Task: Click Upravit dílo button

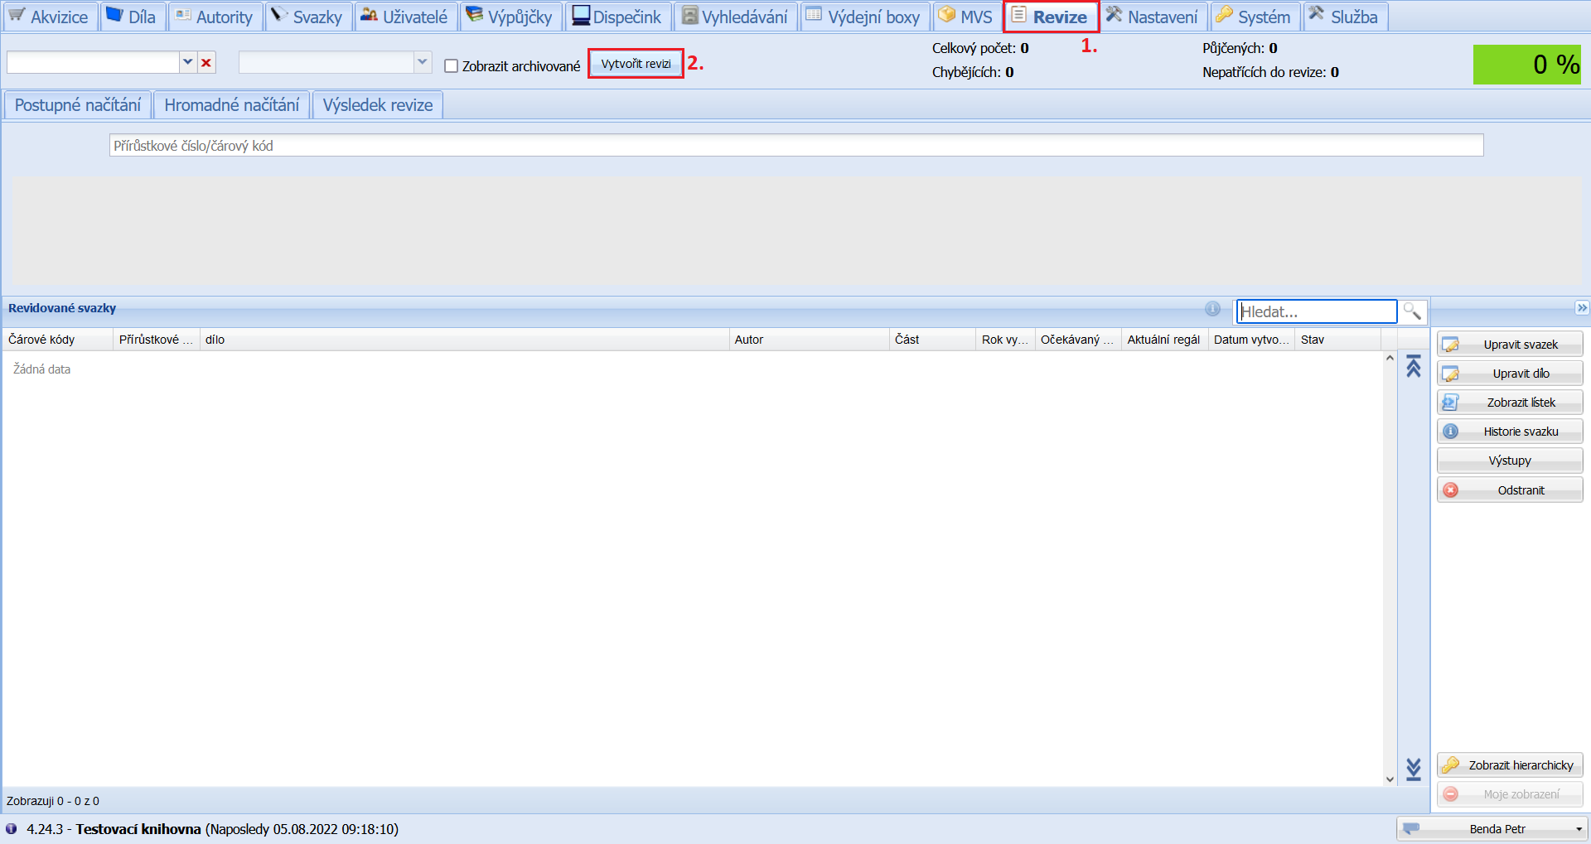Action: click(x=1510, y=374)
